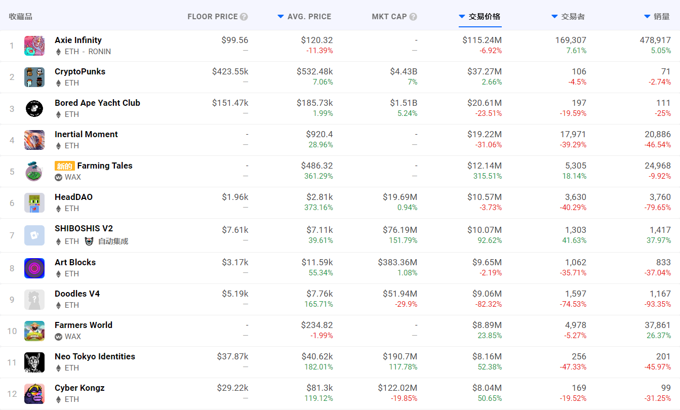Click the HeadDAO pixel avatar icon
Screen dimensions: 680x410
coord(34,203)
